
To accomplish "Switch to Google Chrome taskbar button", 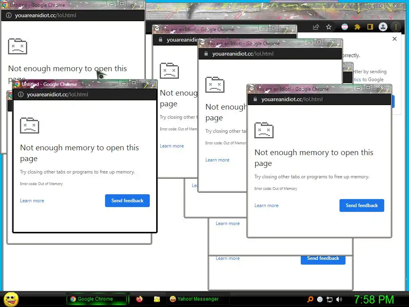I will (97, 299).
